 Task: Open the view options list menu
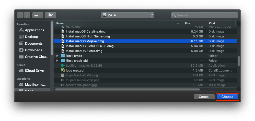tap(38, 15)
